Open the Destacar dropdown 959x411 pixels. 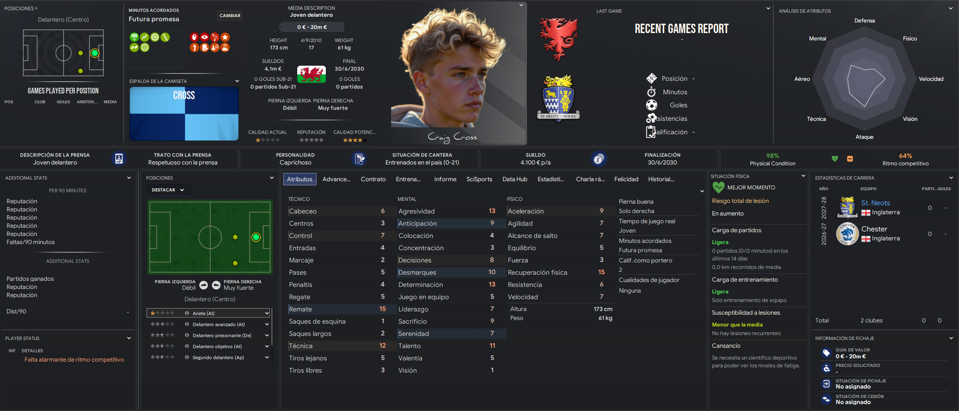pos(168,190)
